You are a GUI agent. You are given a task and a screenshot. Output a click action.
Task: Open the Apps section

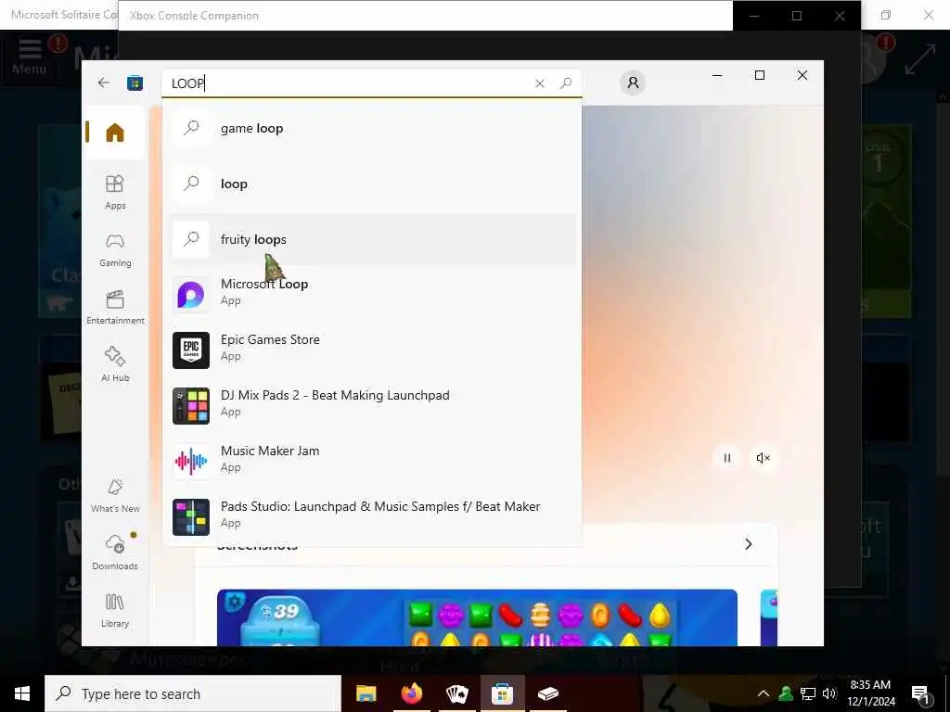[114, 192]
